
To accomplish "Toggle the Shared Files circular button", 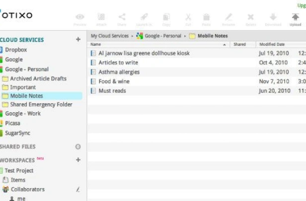I will 78,146.
